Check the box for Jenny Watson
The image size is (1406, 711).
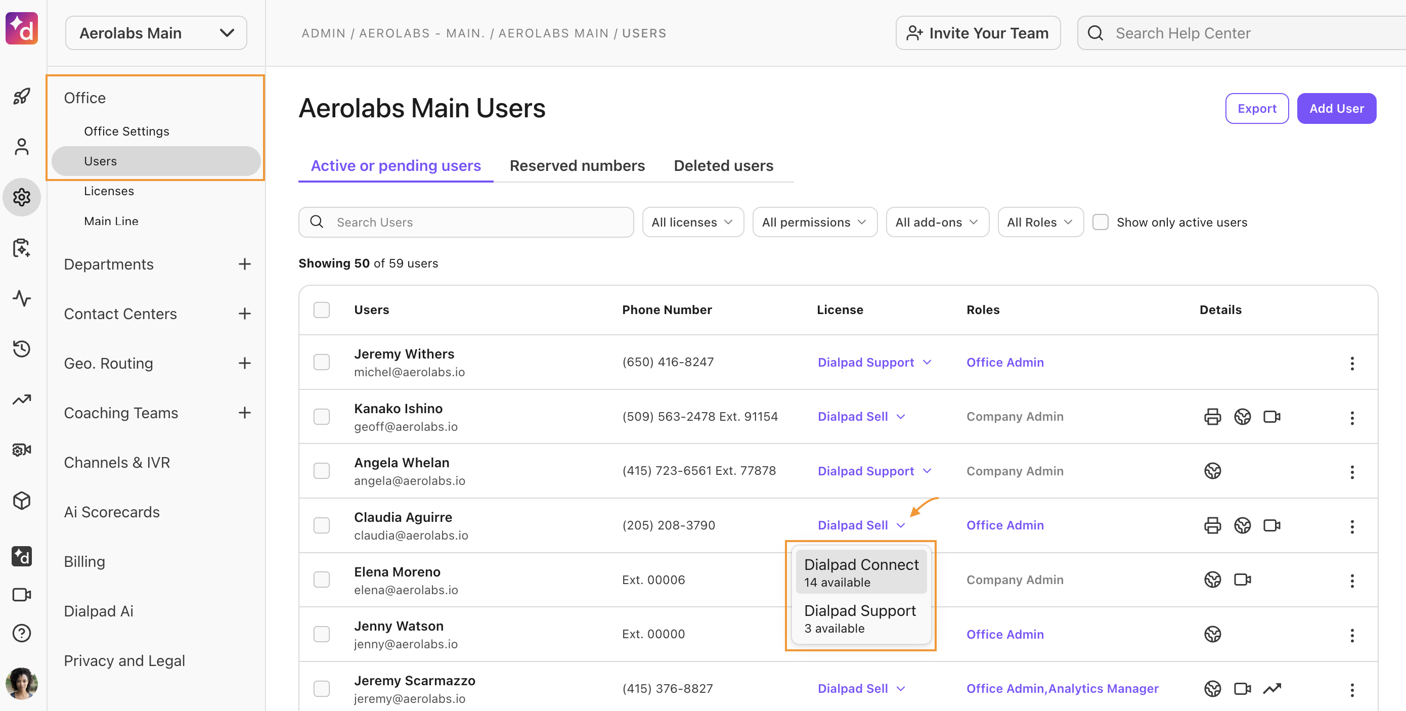pyautogui.click(x=322, y=634)
